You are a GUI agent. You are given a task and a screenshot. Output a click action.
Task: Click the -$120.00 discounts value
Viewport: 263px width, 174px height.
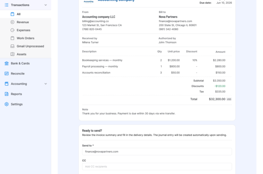tap(220, 86)
